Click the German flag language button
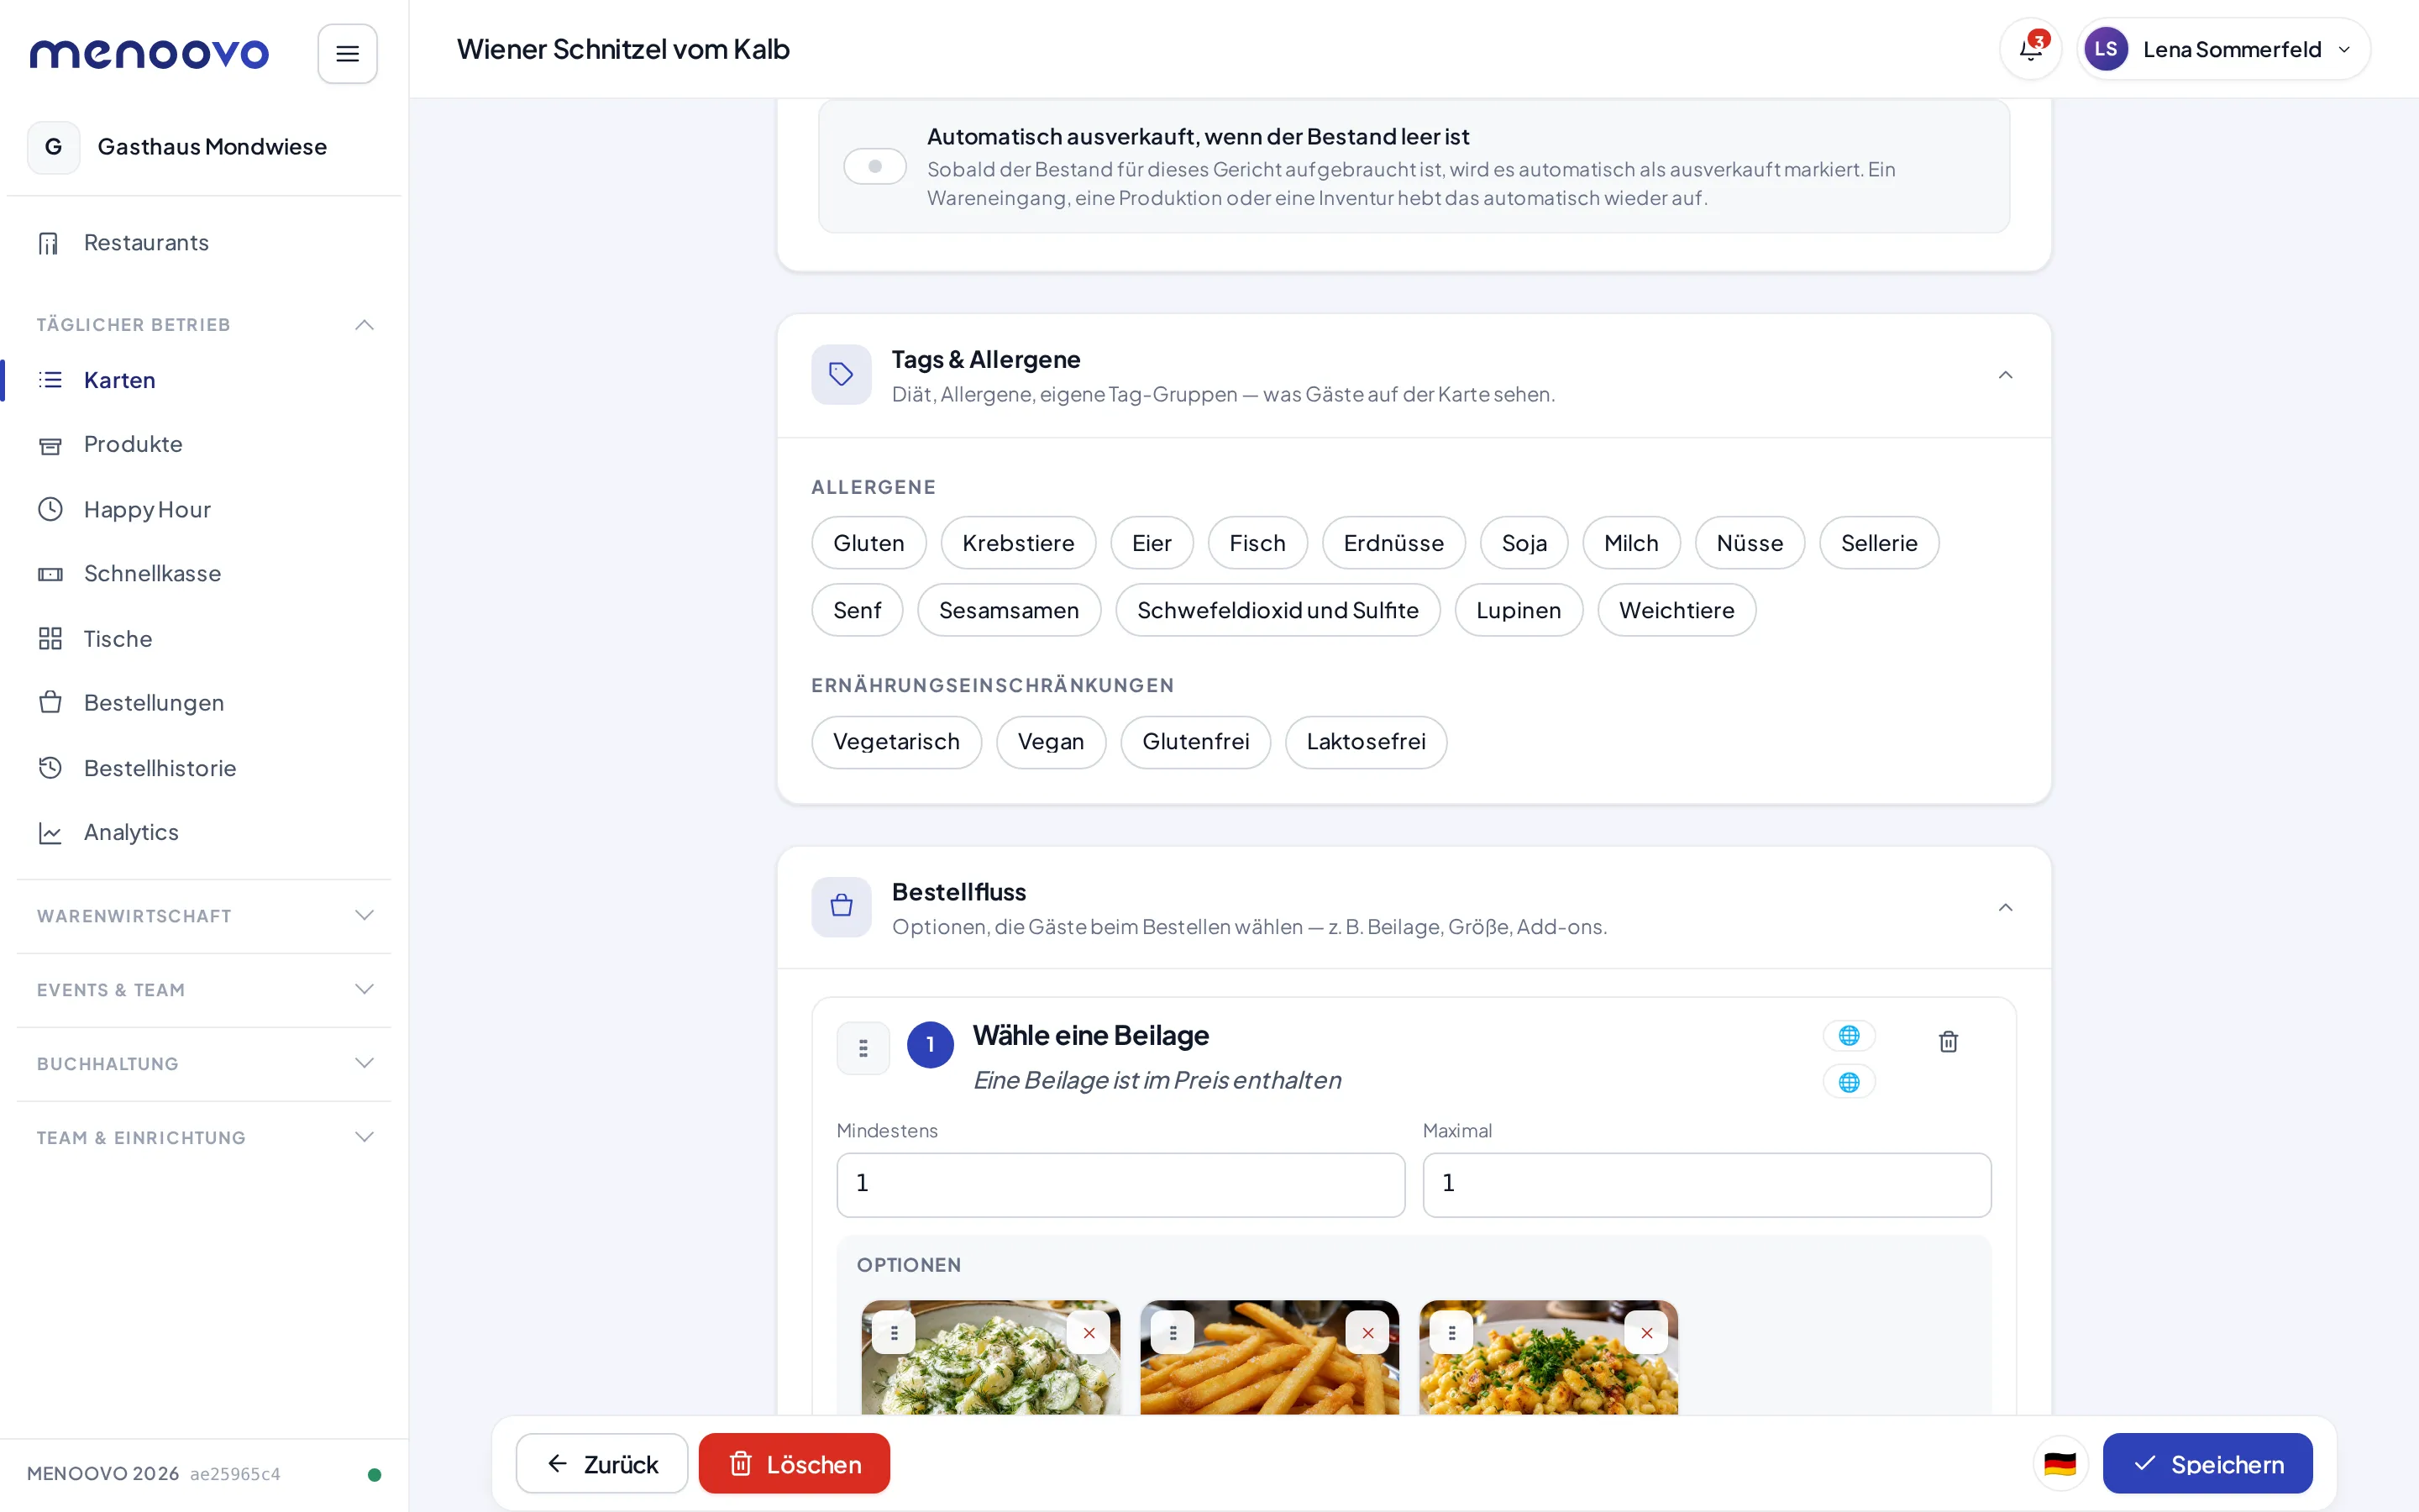This screenshot has width=2419, height=1512. (2060, 1464)
